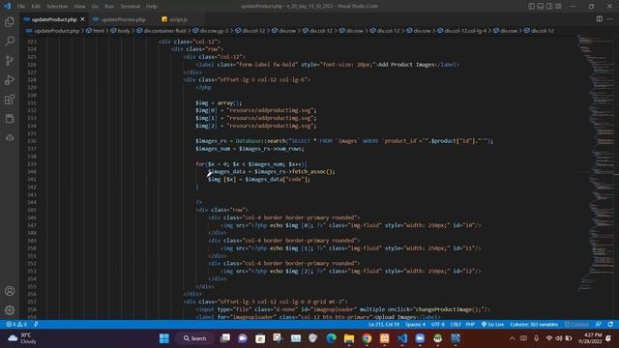Open Google Chrome from the taskbar
The width and height of the screenshot is (619, 348).
click(367, 338)
